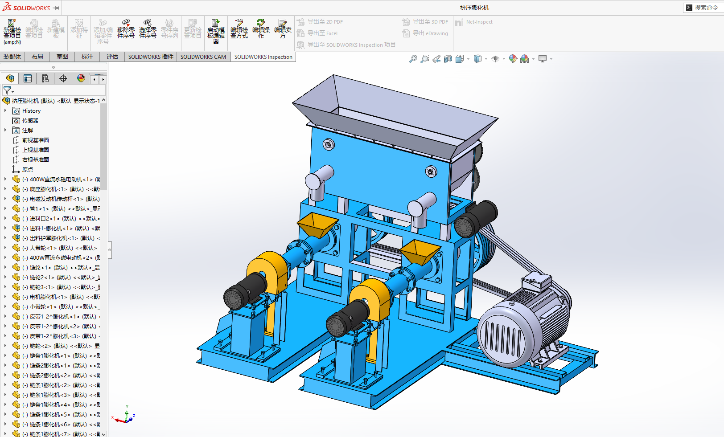Click the SOLIDWORKS logo menu
The width and height of the screenshot is (724, 437).
click(x=26, y=8)
